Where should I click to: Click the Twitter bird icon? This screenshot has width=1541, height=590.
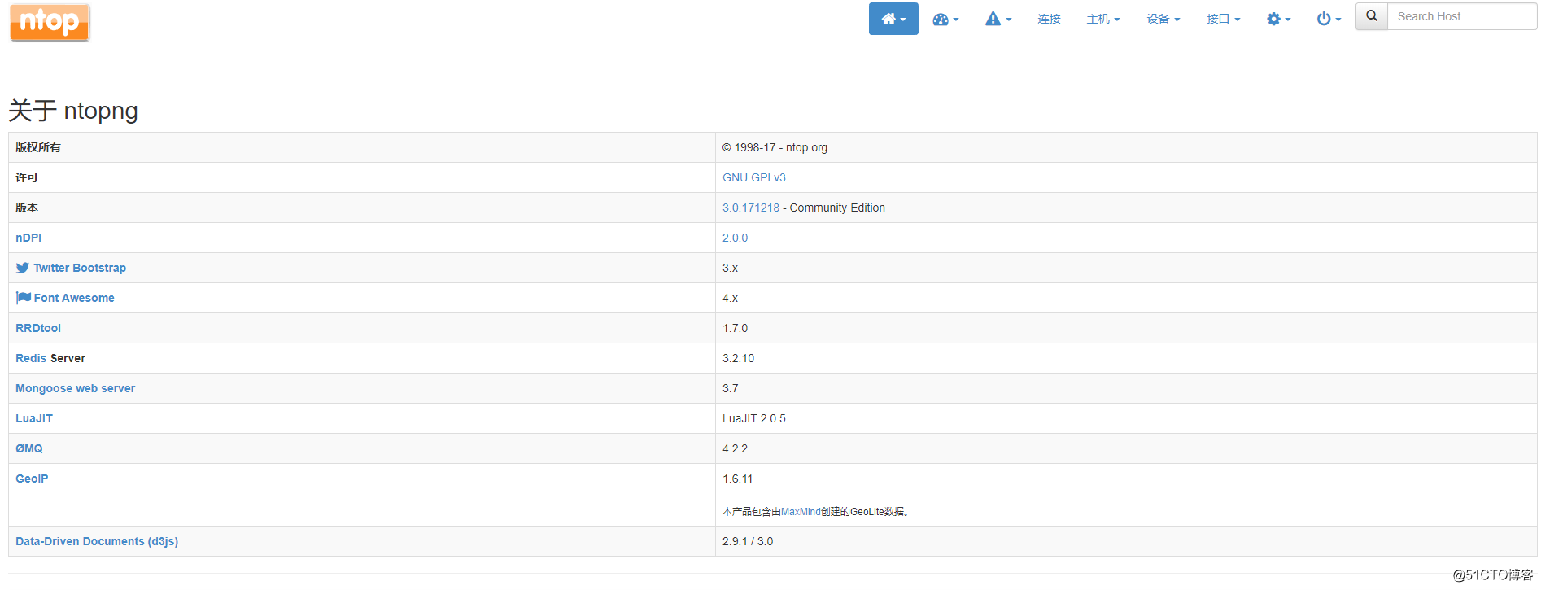click(x=23, y=268)
